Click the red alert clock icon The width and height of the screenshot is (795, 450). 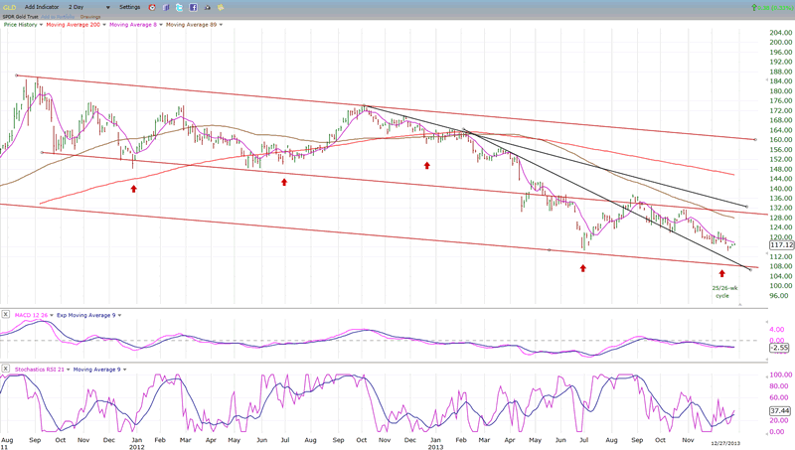pos(152,7)
